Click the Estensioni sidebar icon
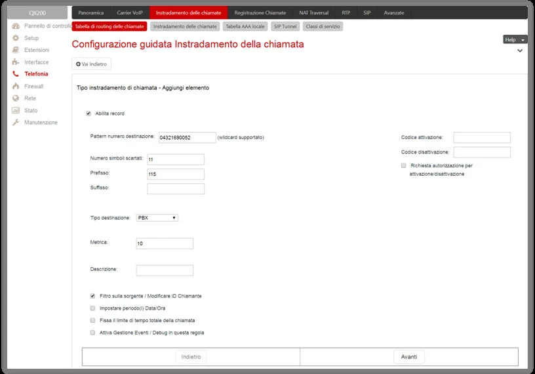Viewport: 535px width, 374px height. (x=16, y=50)
